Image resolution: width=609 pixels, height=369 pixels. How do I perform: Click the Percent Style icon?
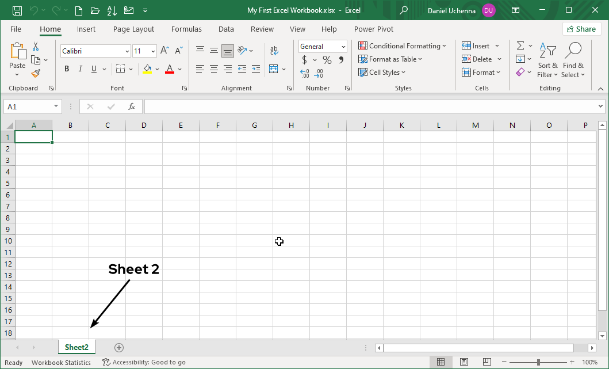(326, 59)
